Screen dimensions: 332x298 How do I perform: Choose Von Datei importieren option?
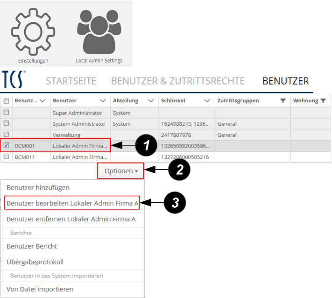pos(40,289)
